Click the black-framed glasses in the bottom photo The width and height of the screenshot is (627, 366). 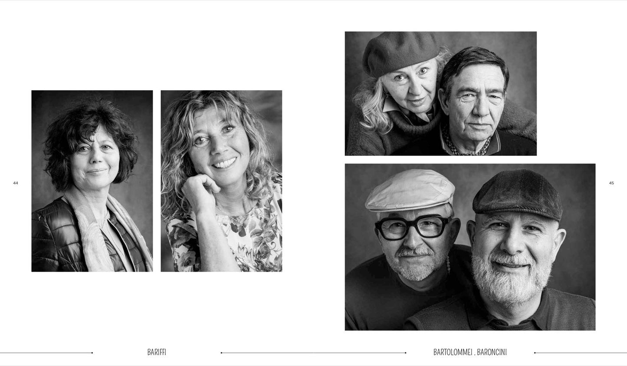click(412, 228)
